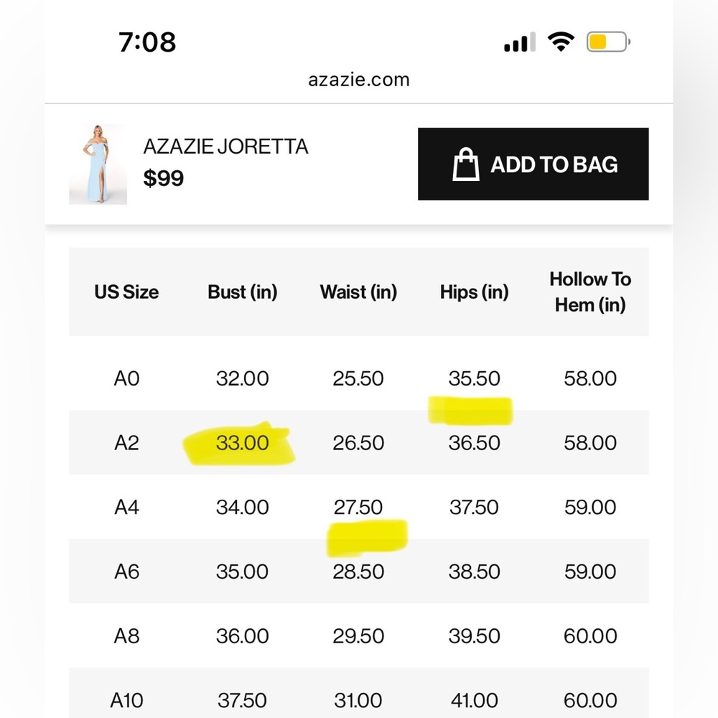Click the highlighted 33.00 bust value

tap(242, 443)
